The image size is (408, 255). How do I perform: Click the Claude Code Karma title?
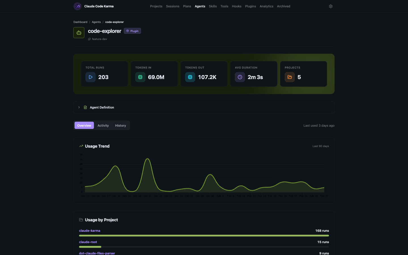click(99, 6)
